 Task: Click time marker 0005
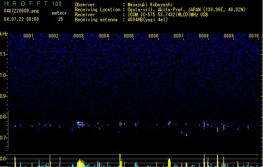[x=129, y=36]
